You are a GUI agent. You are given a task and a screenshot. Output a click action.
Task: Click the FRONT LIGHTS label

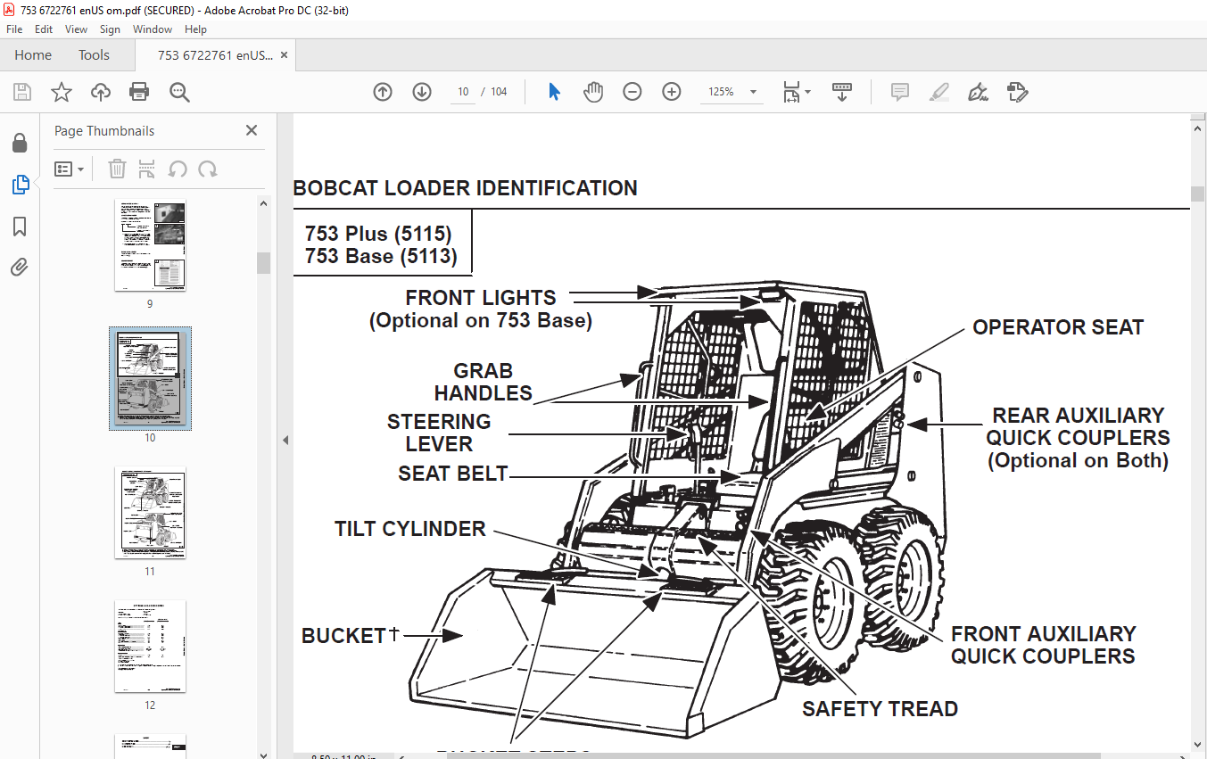click(481, 298)
